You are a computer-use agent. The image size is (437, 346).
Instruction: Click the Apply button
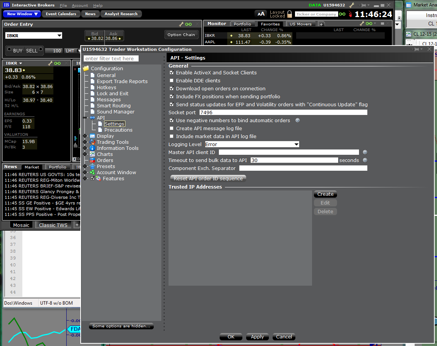click(257, 337)
